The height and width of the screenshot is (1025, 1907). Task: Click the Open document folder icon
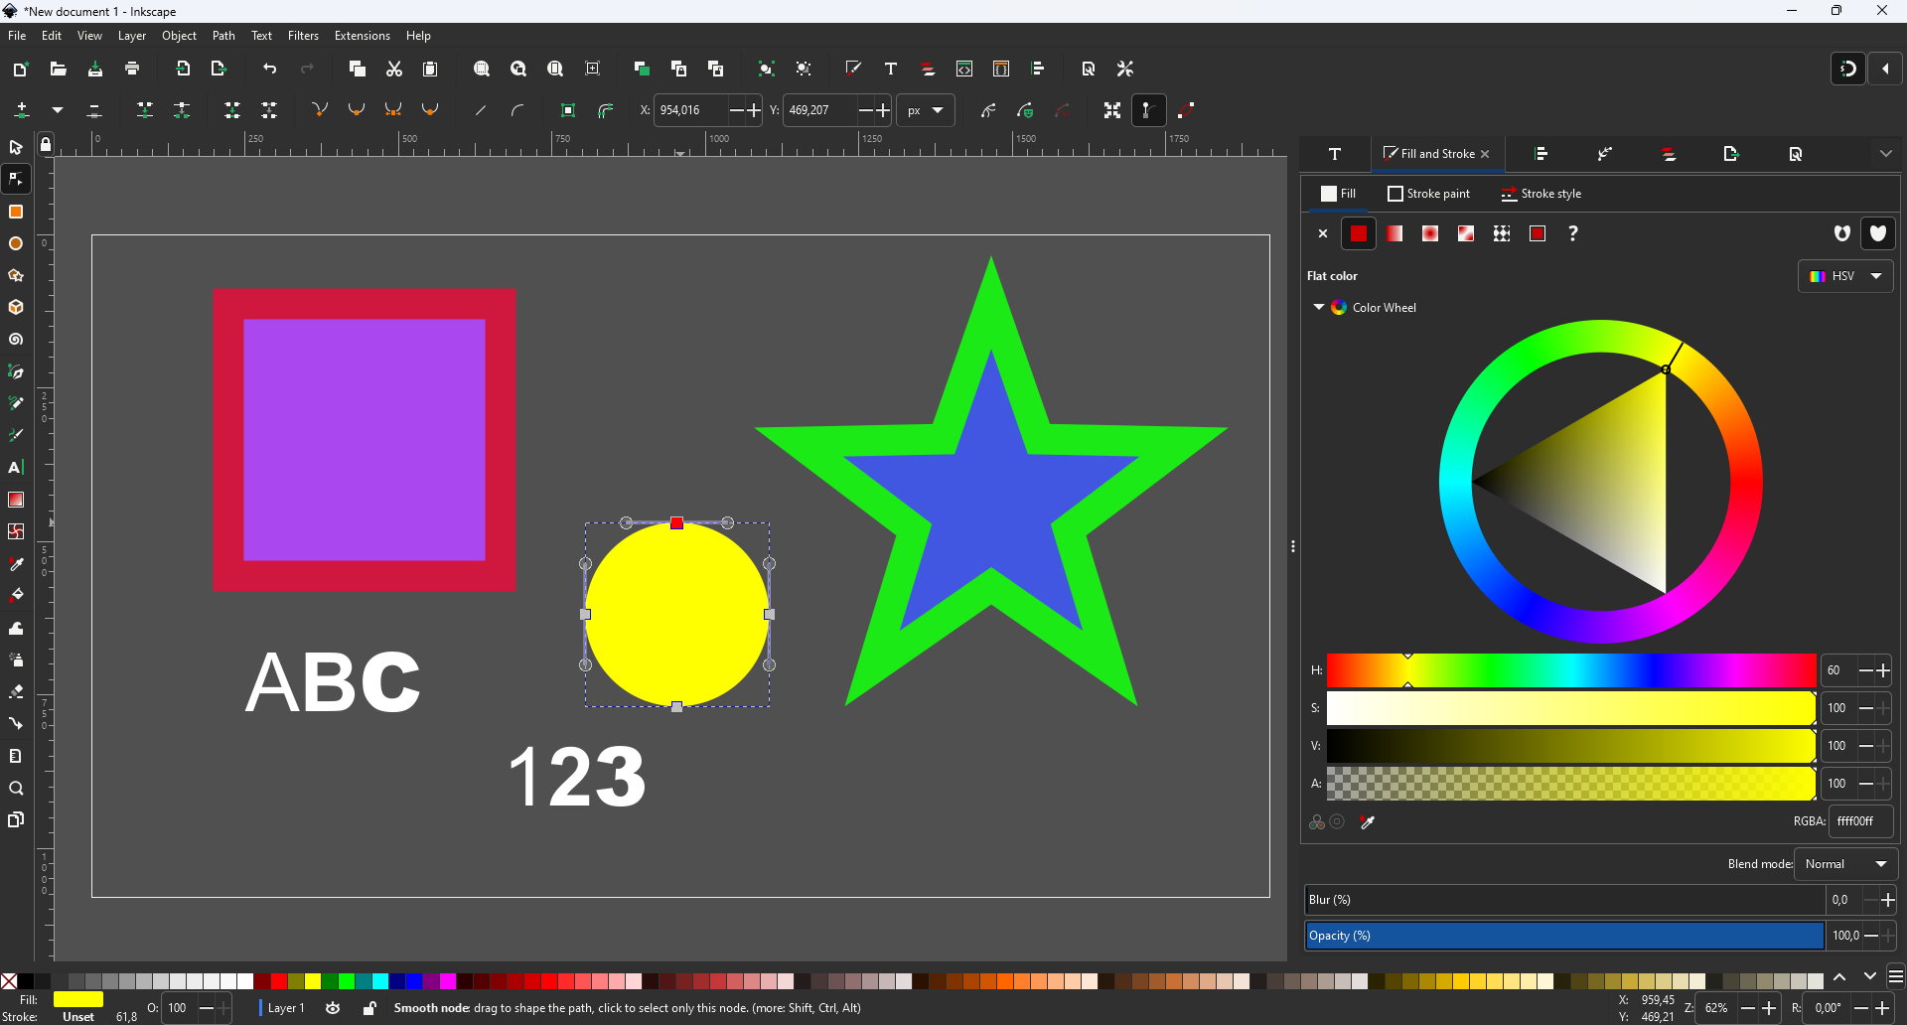[58, 69]
